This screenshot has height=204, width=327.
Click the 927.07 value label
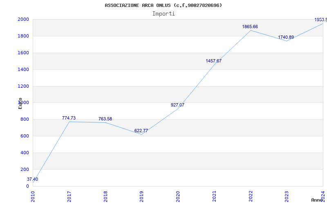click(x=177, y=105)
